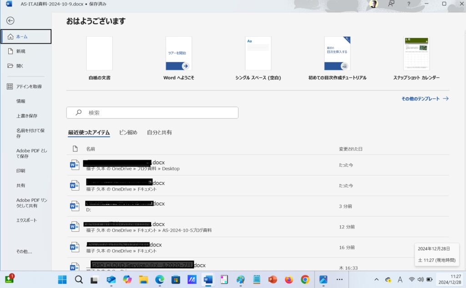The width and height of the screenshot is (466, 288).
Task: Open the docx in ブログ資料 » Desktop
Action: pos(258,165)
